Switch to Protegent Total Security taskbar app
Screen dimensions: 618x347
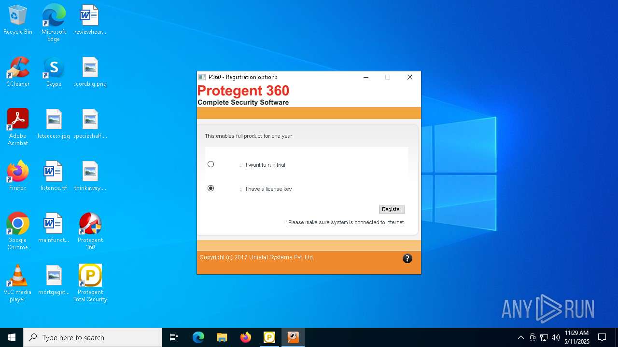pyautogui.click(x=269, y=337)
